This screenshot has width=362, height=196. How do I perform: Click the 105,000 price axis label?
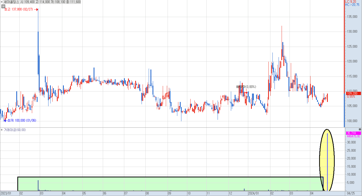click(352, 106)
